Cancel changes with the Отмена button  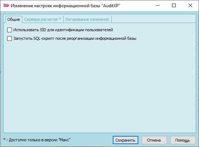coord(154,140)
